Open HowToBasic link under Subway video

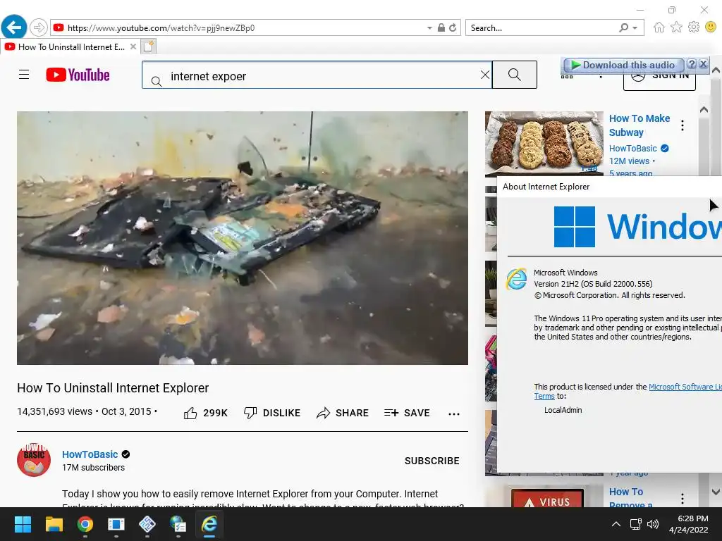click(632, 148)
